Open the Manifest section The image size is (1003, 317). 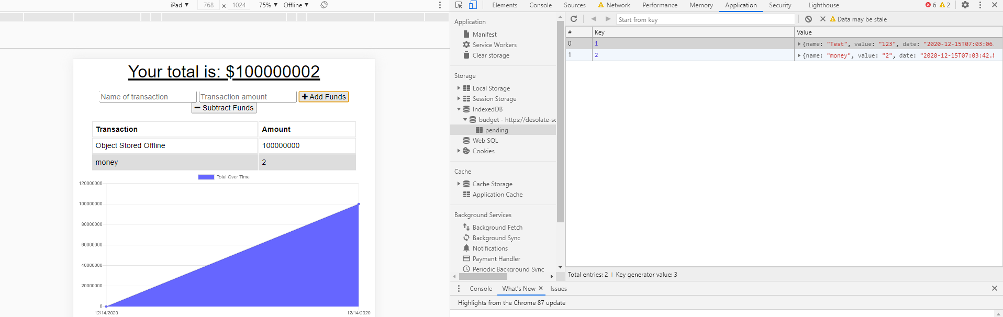[x=484, y=35]
